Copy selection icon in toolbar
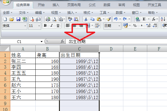The width and height of the screenshot is (167, 111). pos(92,19)
